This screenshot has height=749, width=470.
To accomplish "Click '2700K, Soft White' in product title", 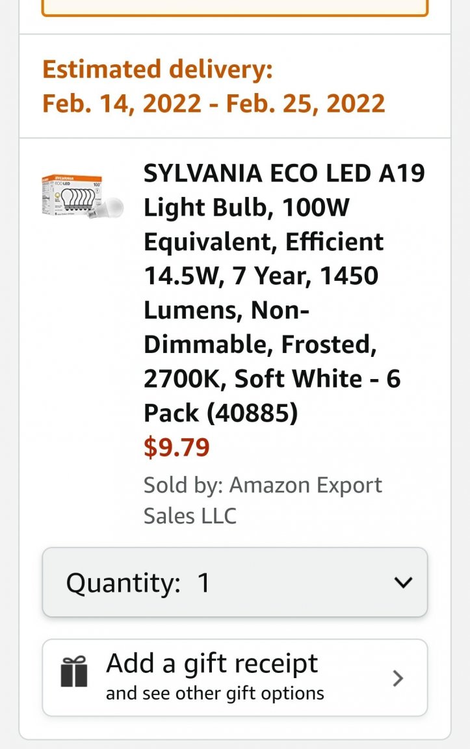I will click(253, 378).
